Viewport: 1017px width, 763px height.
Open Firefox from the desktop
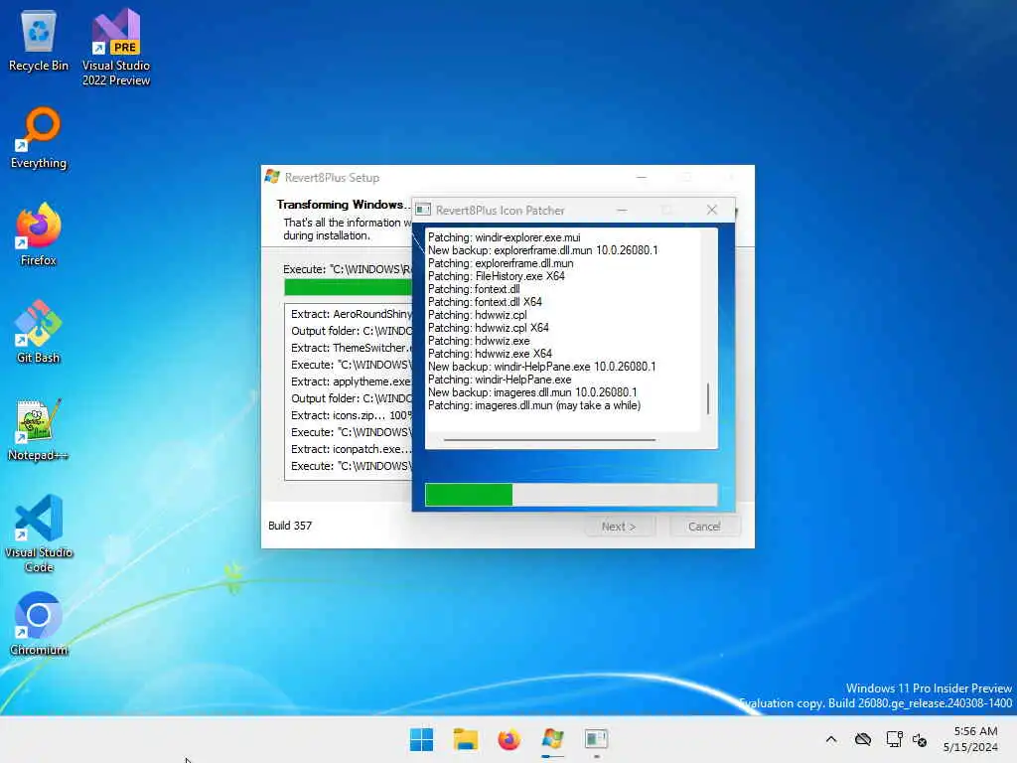39,234
